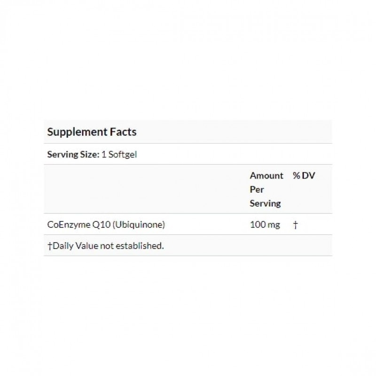Screen dimensions: 376x376
Task: Click the word "Amount" in the header
Action: (x=266, y=176)
